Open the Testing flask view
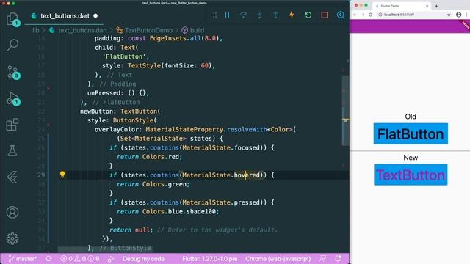Image resolution: width=470 pixels, height=264 pixels. [x=12, y=150]
